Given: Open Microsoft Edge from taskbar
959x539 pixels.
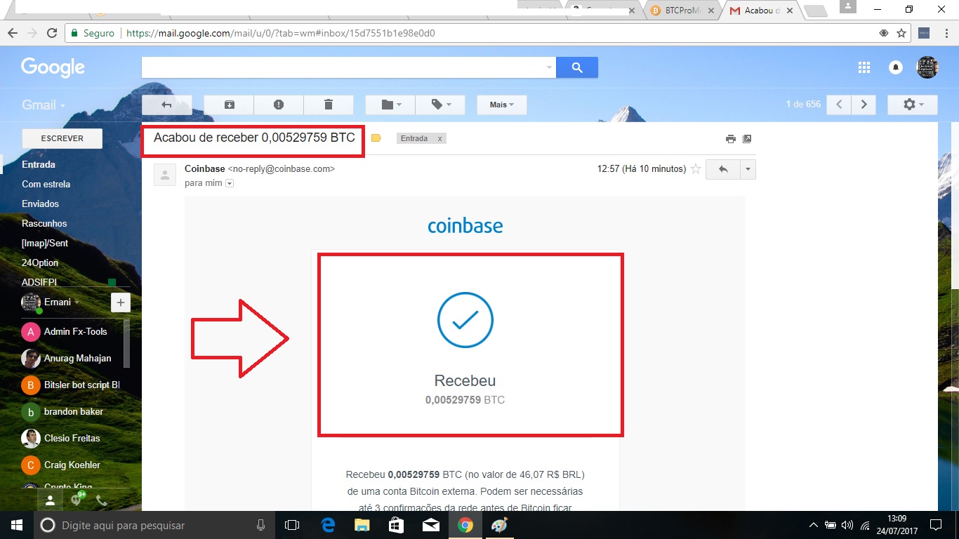Looking at the screenshot, I should coord(328,525).
